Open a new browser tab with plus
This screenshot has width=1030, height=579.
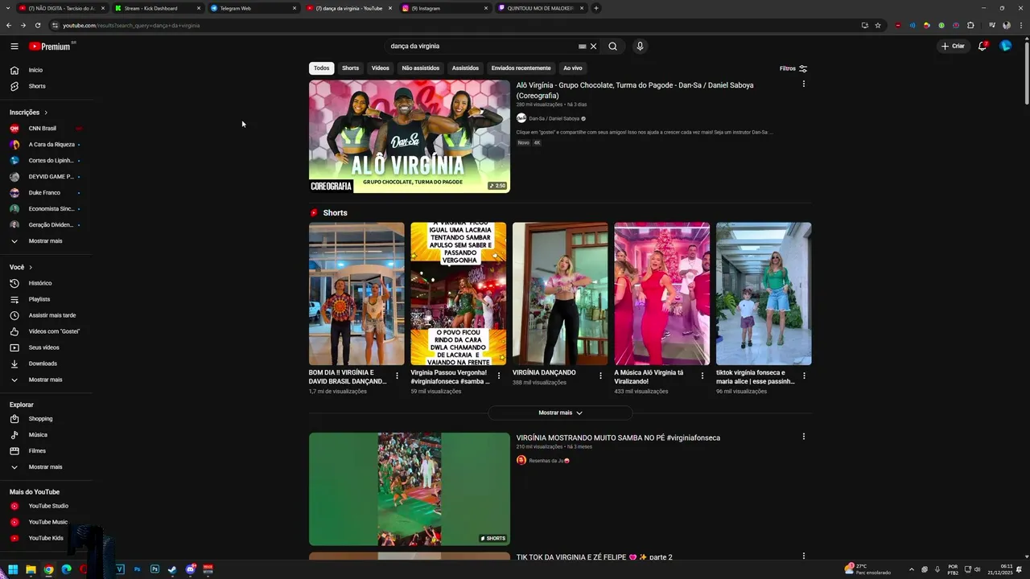(596, 8)
